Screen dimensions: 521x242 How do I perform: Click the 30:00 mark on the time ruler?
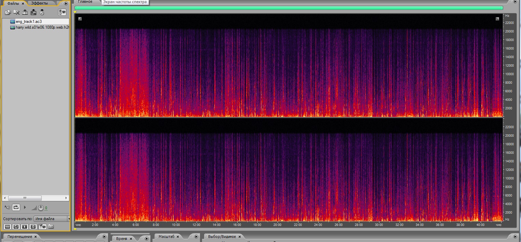[x=379, y=225]
